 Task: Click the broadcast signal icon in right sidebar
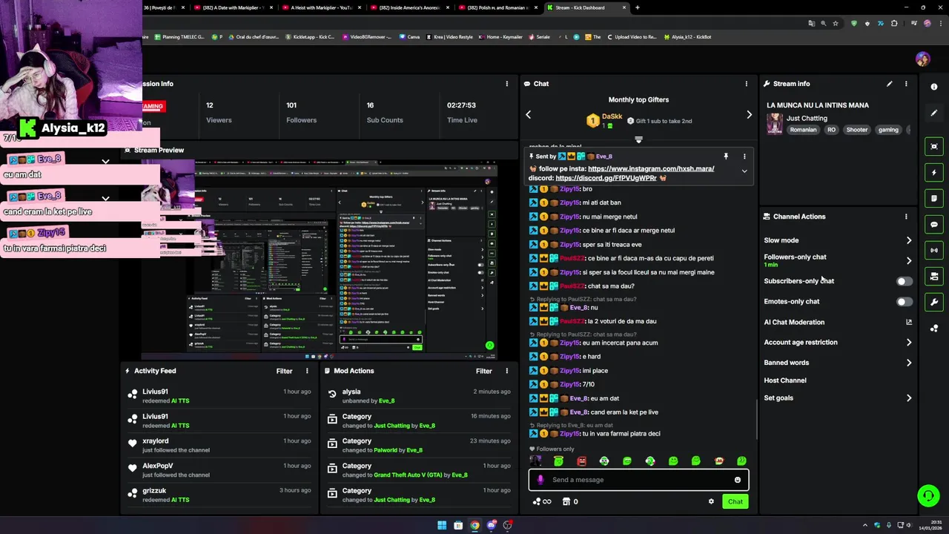click(x=934, y=250)
